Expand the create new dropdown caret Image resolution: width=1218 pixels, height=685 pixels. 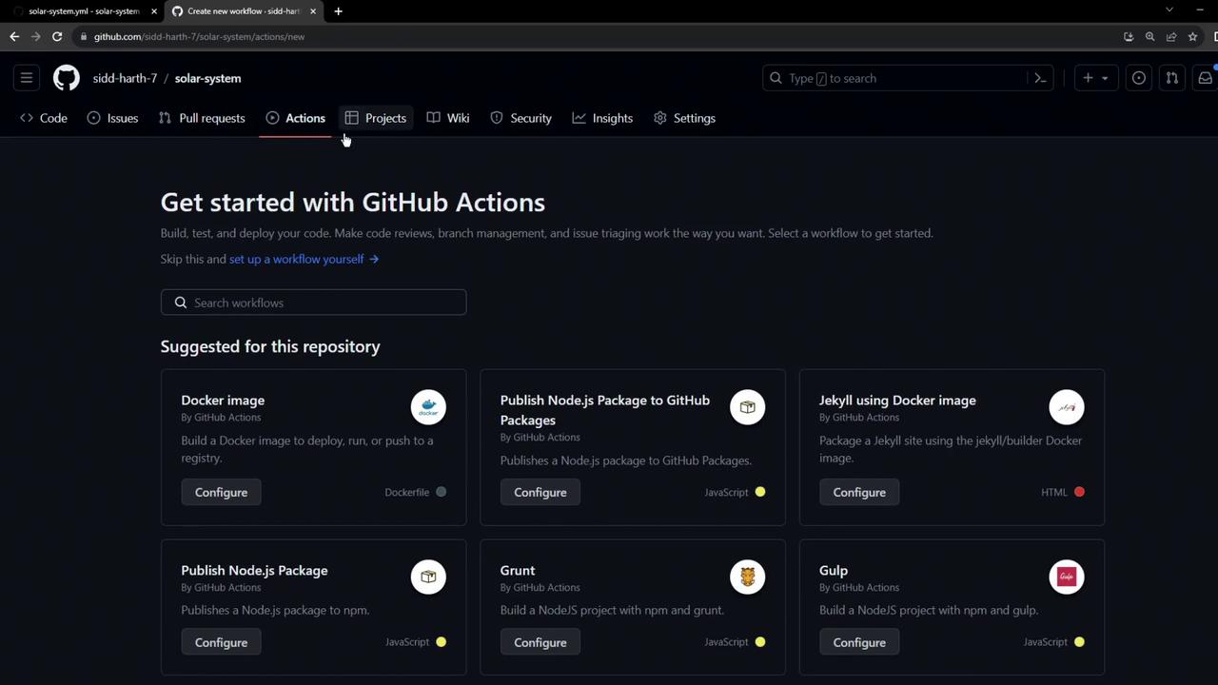tap(1105, 78)
